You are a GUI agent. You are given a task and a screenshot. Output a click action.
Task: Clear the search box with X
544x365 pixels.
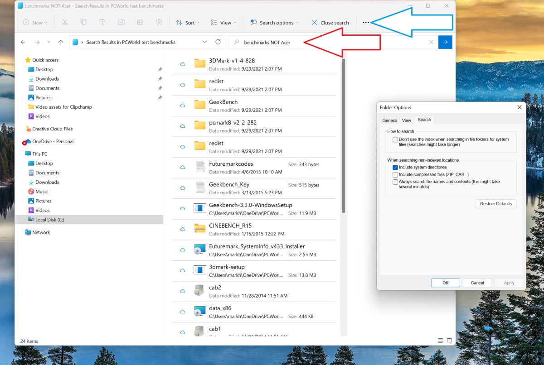[x=431, y=42]
